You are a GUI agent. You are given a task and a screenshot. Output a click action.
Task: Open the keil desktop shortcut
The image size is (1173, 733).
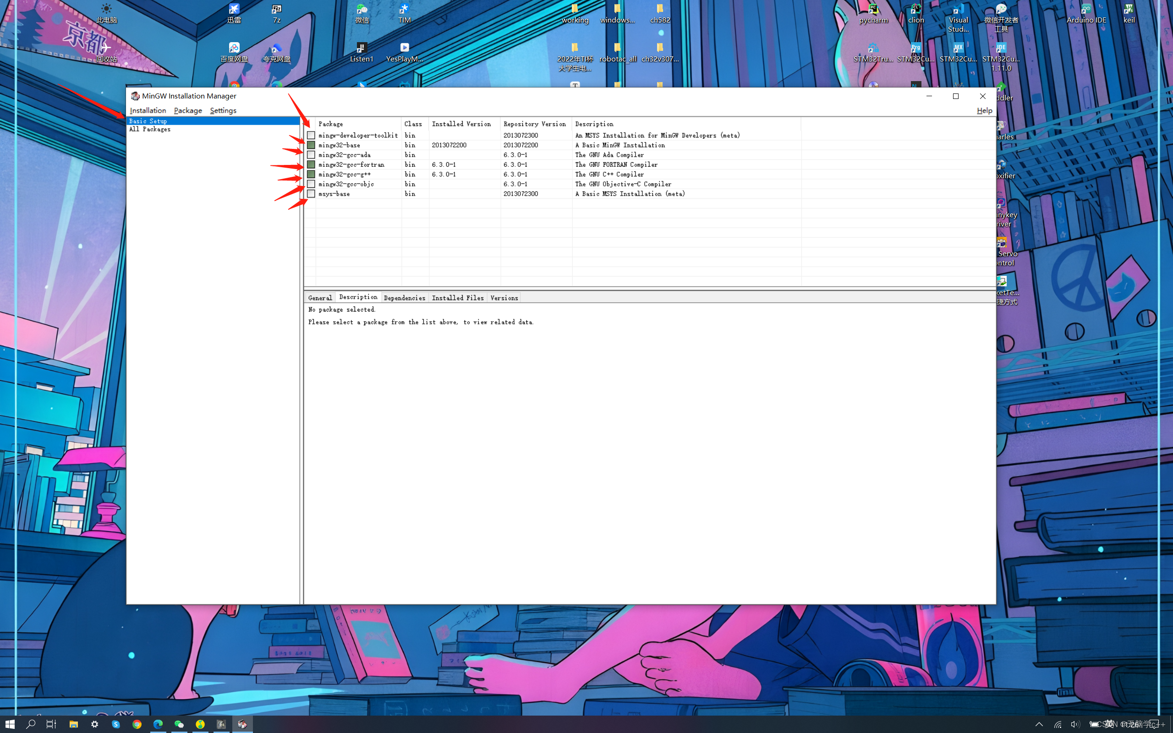[1129, 14]
